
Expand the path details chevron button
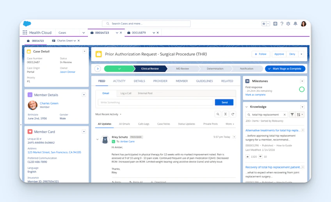point(98,69)
